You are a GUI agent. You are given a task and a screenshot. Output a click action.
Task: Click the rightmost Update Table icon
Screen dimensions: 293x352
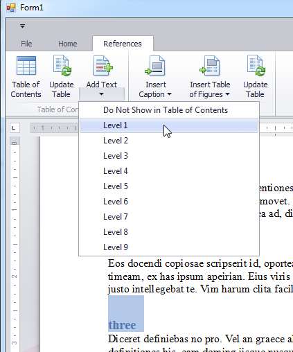256,66
